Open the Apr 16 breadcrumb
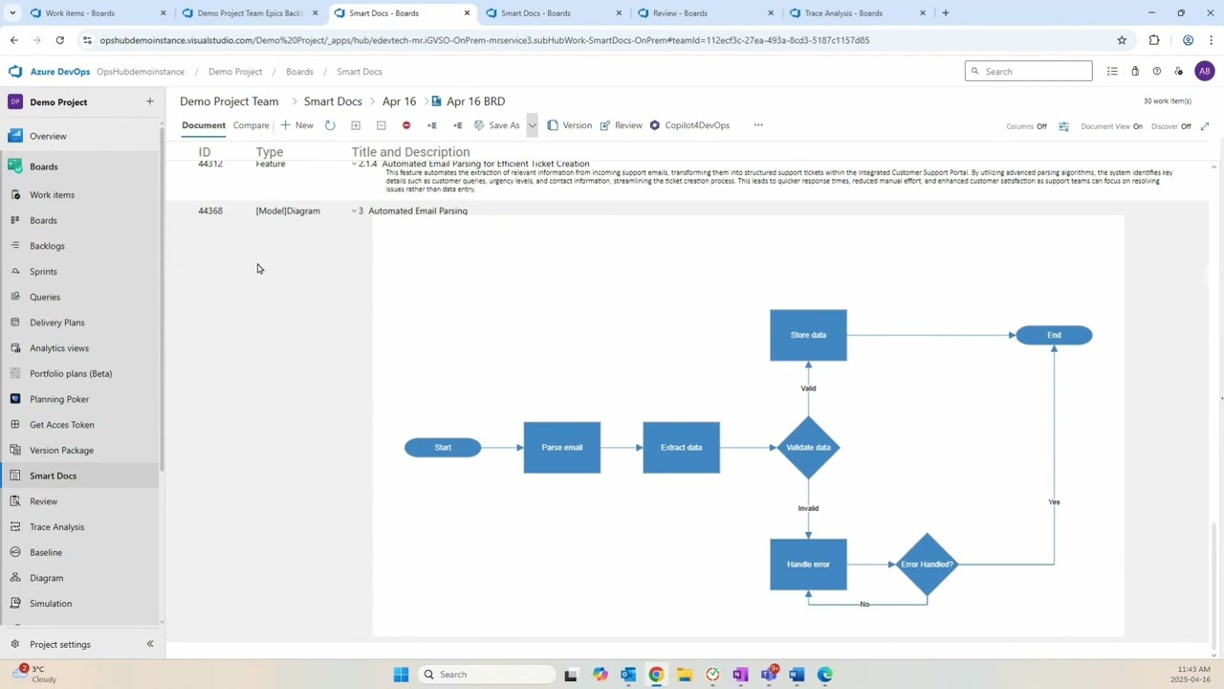The height and width of the screenshot is (689, 1224). tap(399, 101)
